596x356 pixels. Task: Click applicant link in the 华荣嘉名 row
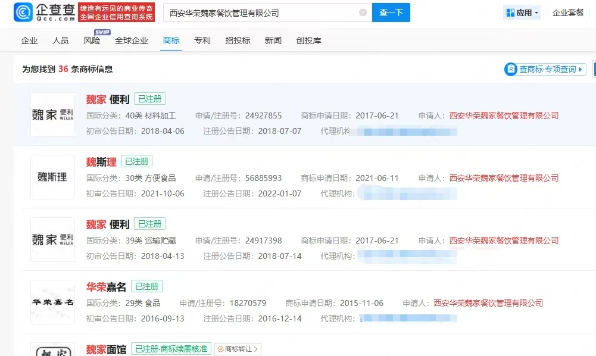pos(488,303)
